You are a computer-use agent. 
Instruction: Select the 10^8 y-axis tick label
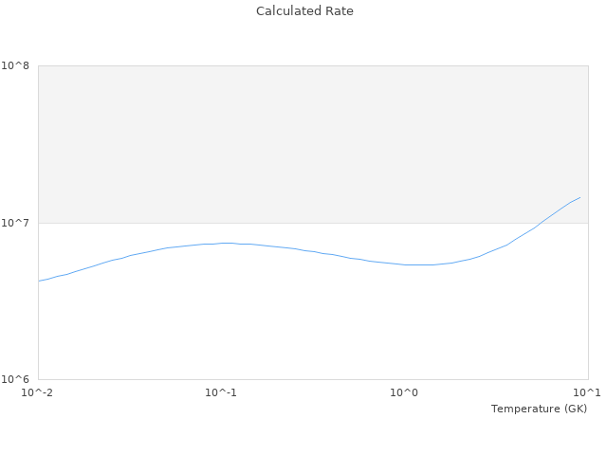(16, 65)
